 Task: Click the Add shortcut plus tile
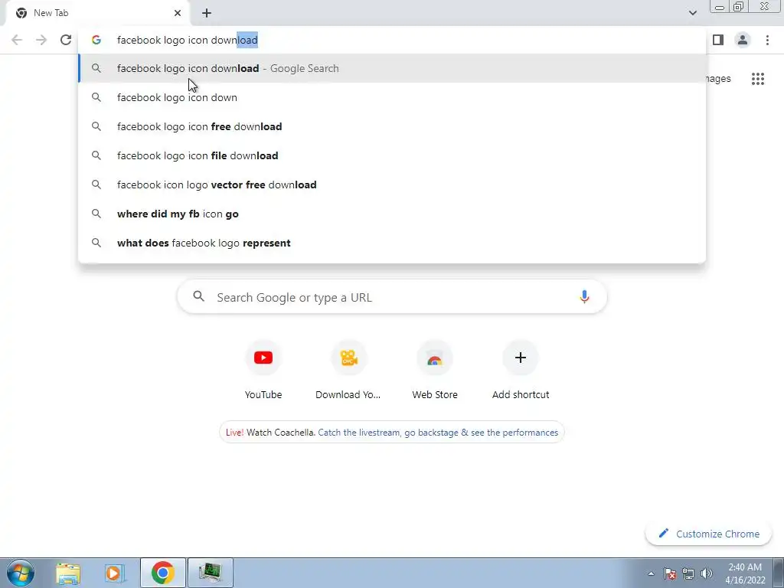[521, 370]
